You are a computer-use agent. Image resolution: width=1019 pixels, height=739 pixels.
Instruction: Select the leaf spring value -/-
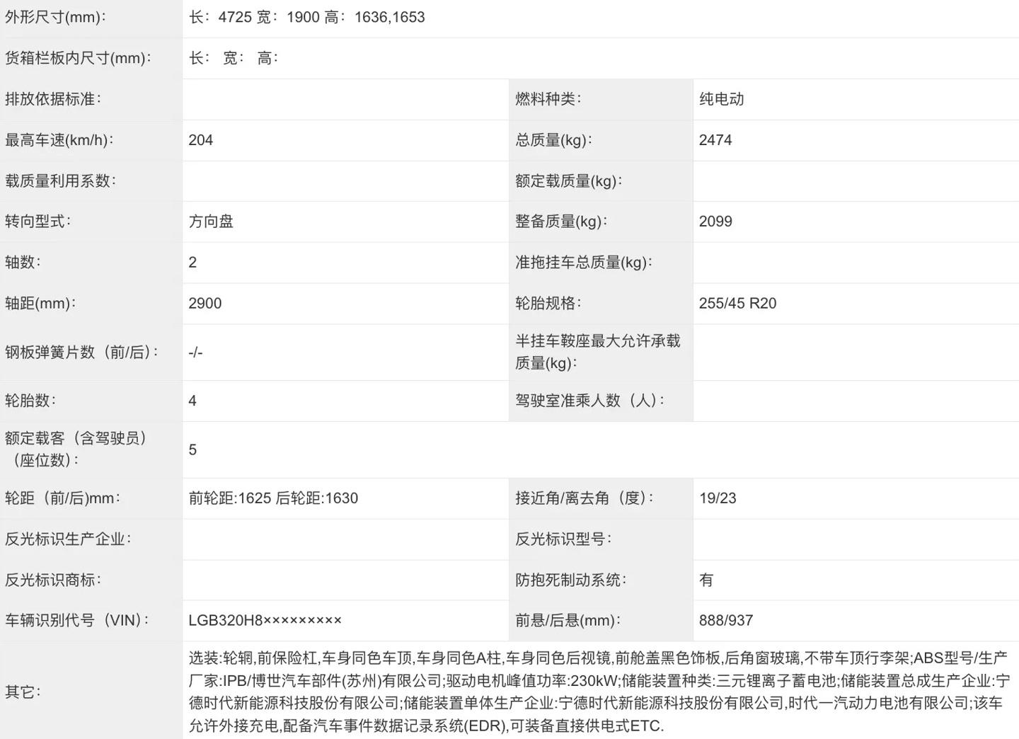tap(195, 353)
